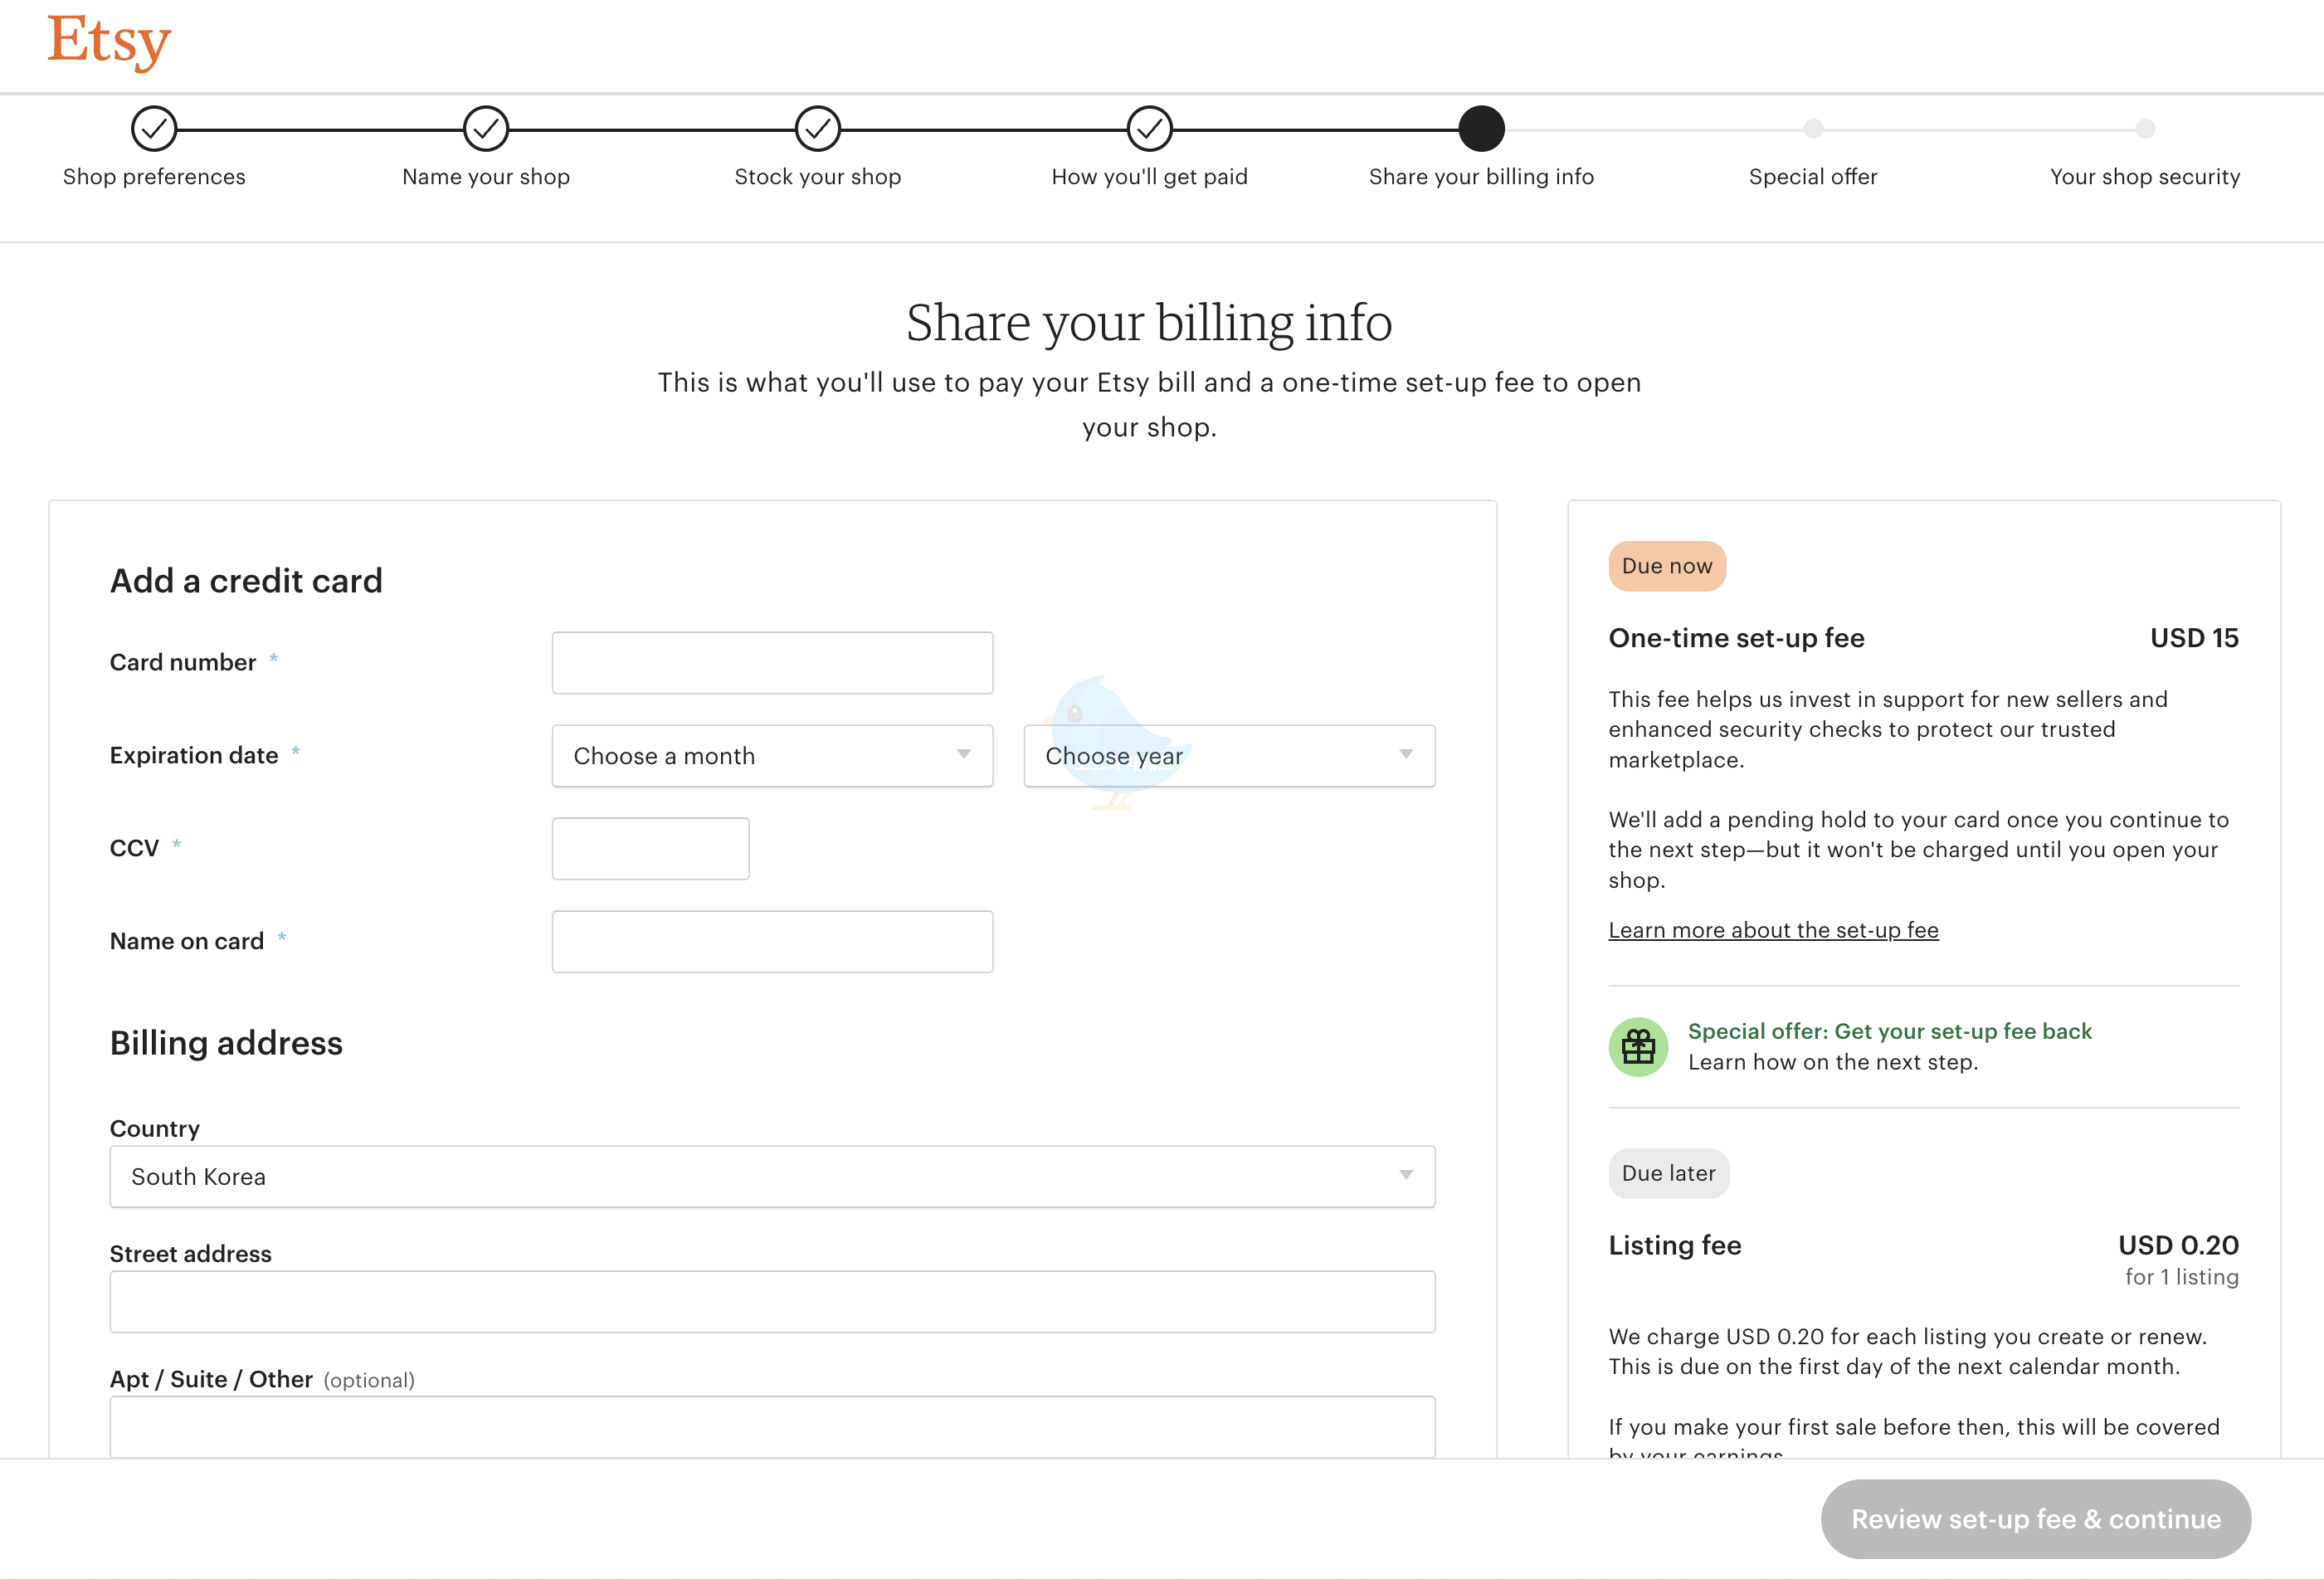Click the Street address input box
This screenshot has height=1579, width=2324.
click(x=771, y=1301)
